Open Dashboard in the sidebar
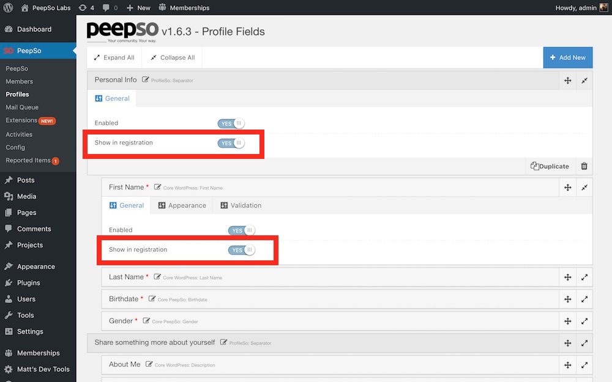 (x=38, y=29)
